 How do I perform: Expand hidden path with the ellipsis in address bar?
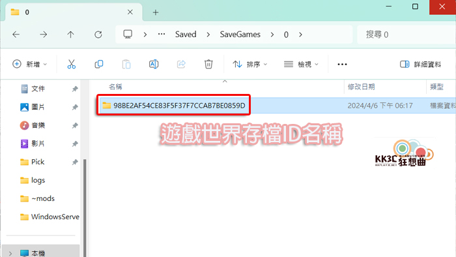tap(162, 35)
